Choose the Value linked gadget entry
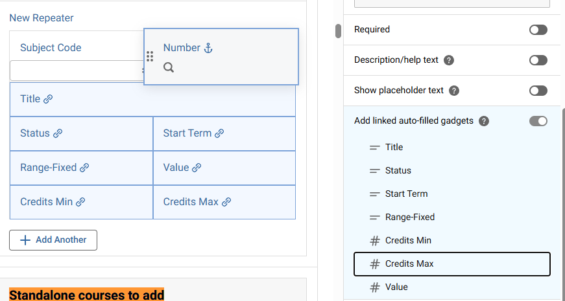This screenshot has height=301, width=565. tap(452, 287)
